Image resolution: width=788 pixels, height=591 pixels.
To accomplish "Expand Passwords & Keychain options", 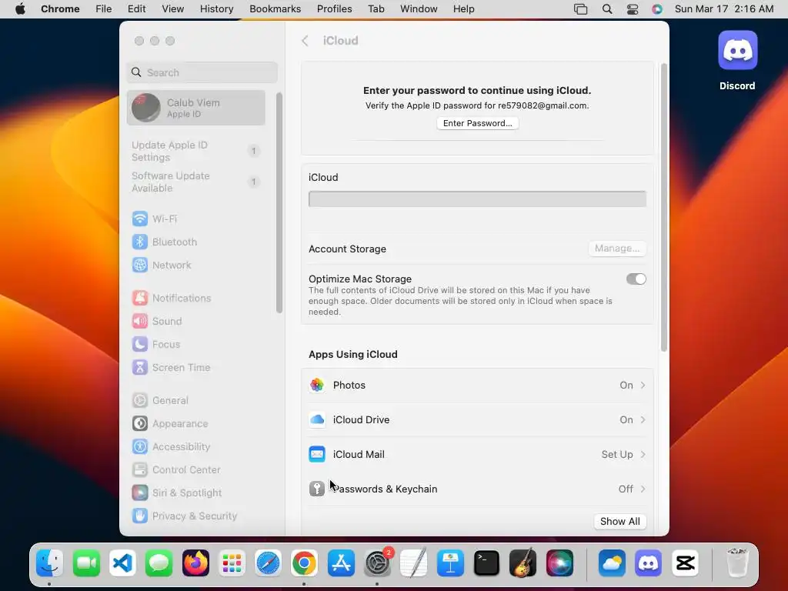I will click(477, 489).
